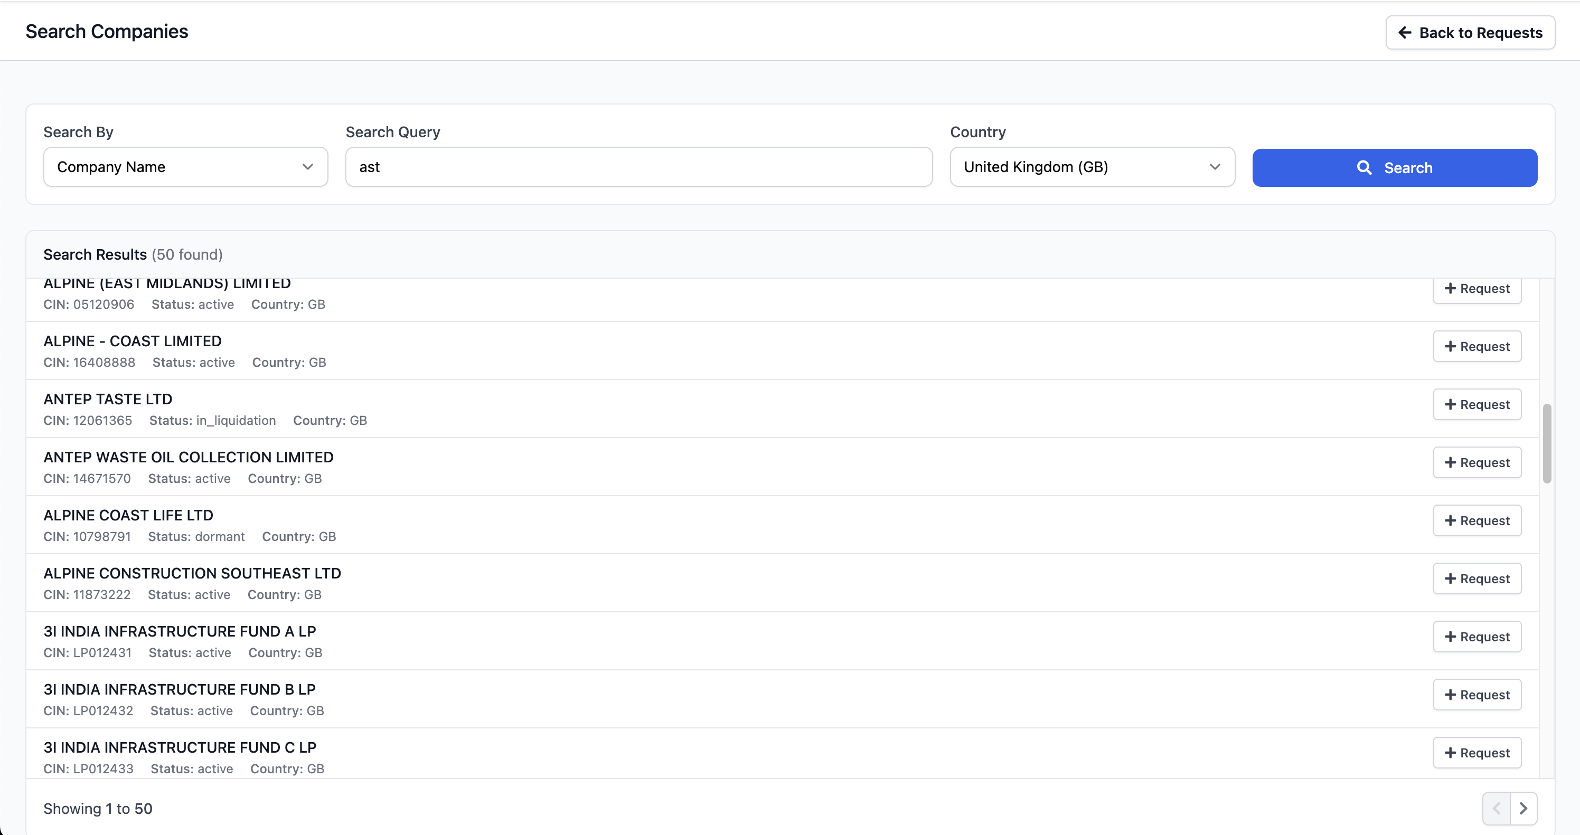Request ALPINE - COAST LIMITED company

1477,346
